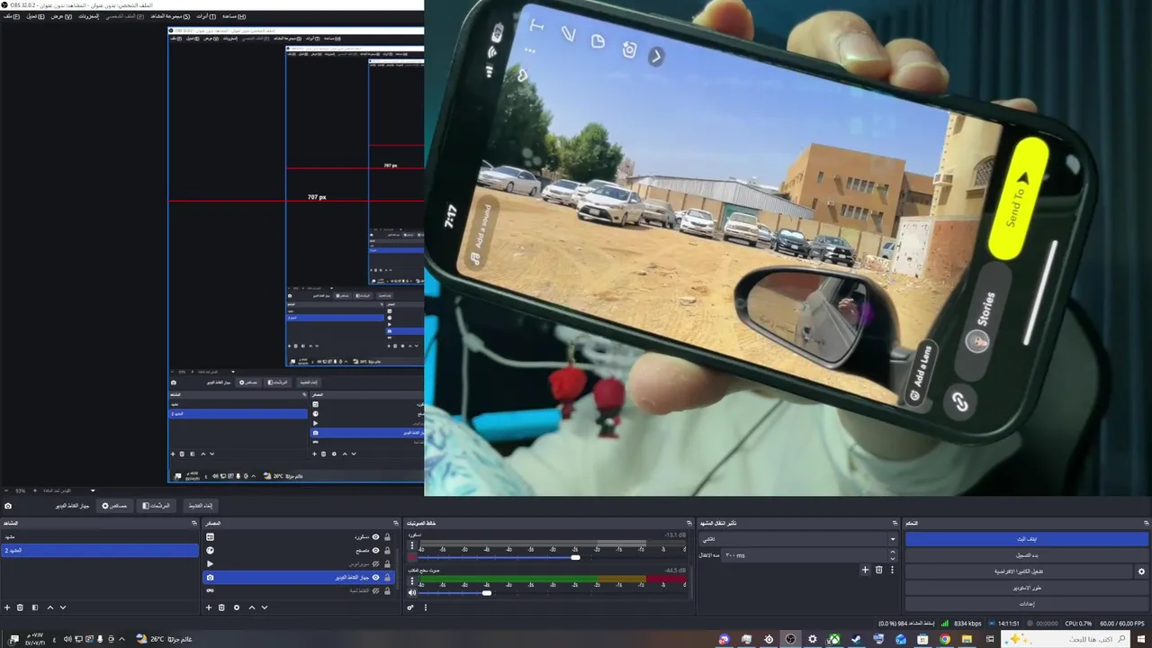Open the أدوات (Tools) menu
The image size is (1152, 648).
(206, 16)
